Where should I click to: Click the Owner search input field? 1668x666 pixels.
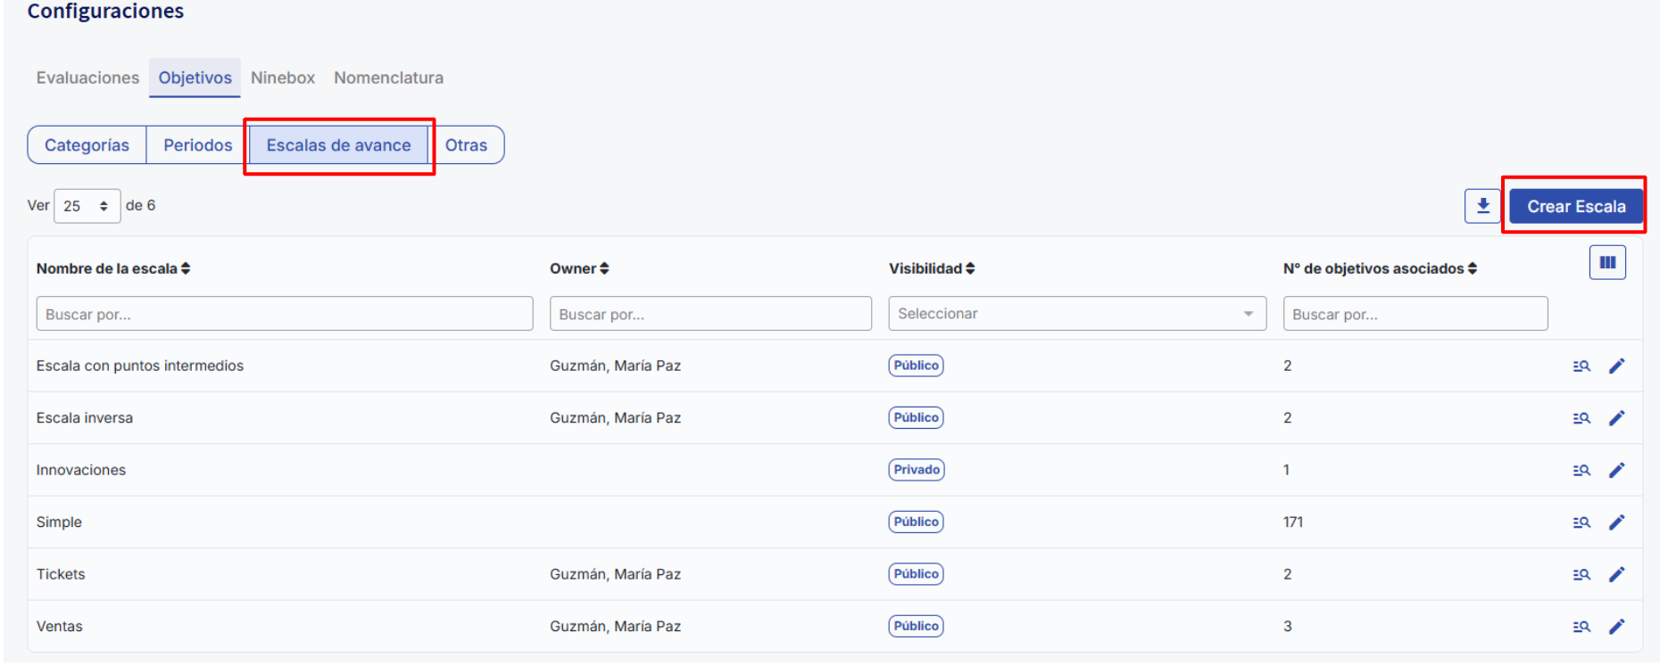coord(710,314)
